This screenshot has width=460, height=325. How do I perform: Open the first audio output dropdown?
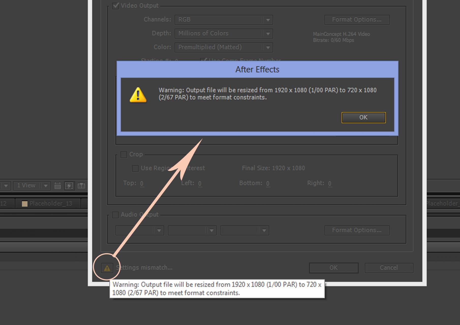point(139,231)
